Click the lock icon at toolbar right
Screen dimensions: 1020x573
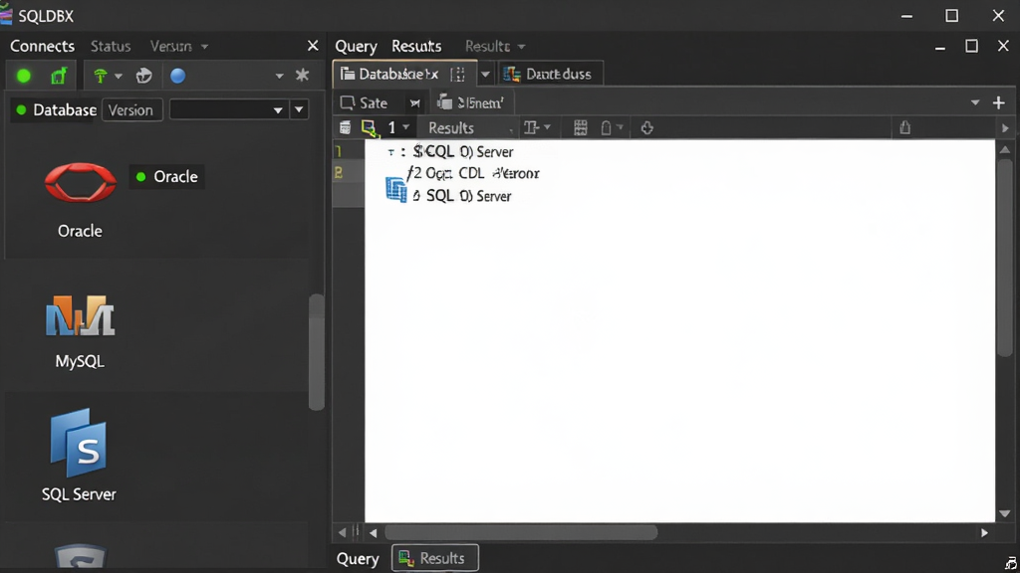904,127
